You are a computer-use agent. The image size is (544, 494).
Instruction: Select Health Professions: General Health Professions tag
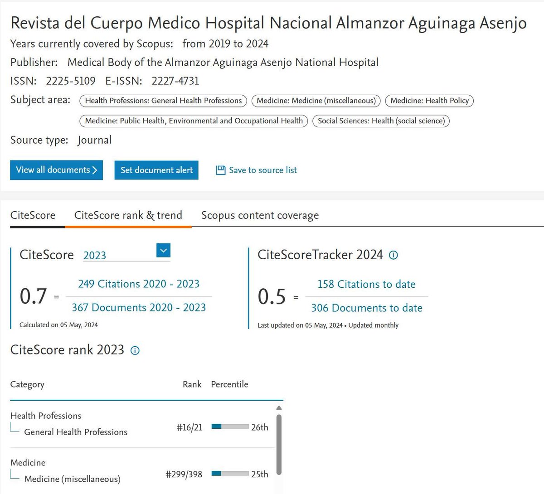[163, 101]
